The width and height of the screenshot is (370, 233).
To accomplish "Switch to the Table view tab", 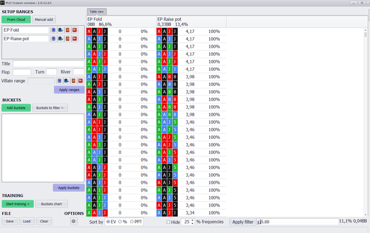I will coord(97,12).
